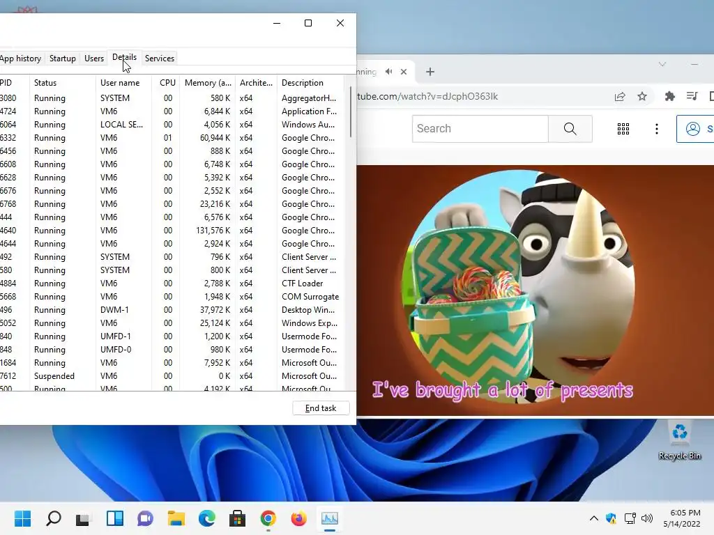Maximize the Task Manager window

(308, 23)
